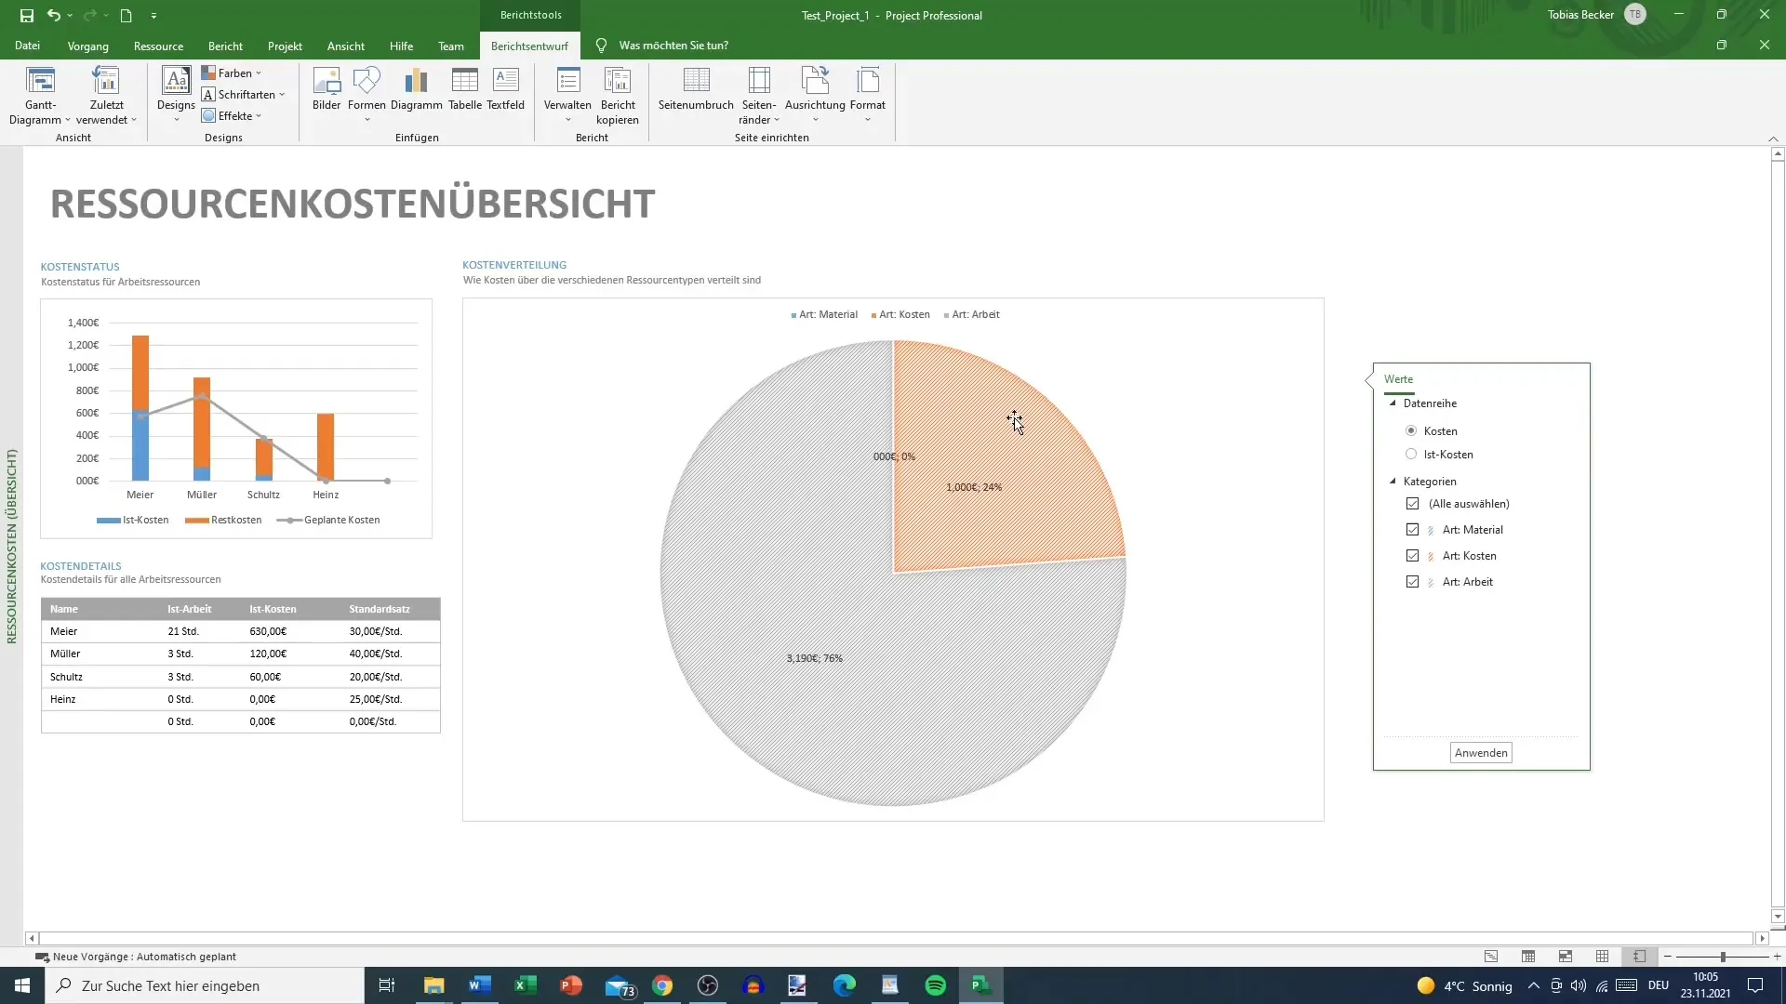Image resolution: width=1786 pixels, height=1004 pixels.
Task: Insert Bilder into the report
Action: (x=327, y=89)
